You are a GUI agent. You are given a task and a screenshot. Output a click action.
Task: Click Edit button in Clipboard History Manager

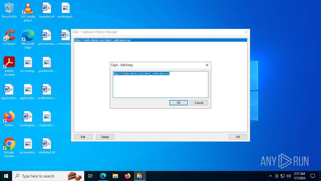(x=83, y=137)
